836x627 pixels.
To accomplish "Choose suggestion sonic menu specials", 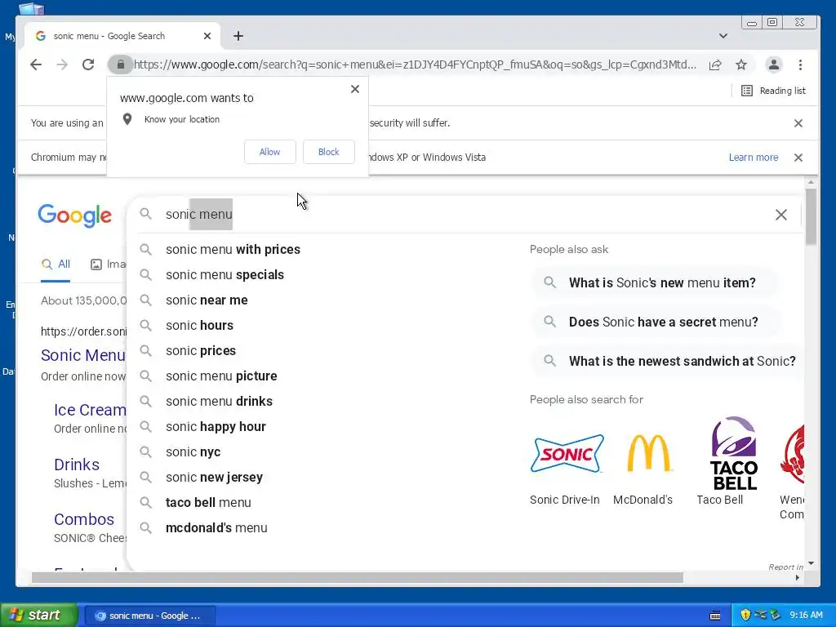I will pyautogui.click(x=225, y=274).
